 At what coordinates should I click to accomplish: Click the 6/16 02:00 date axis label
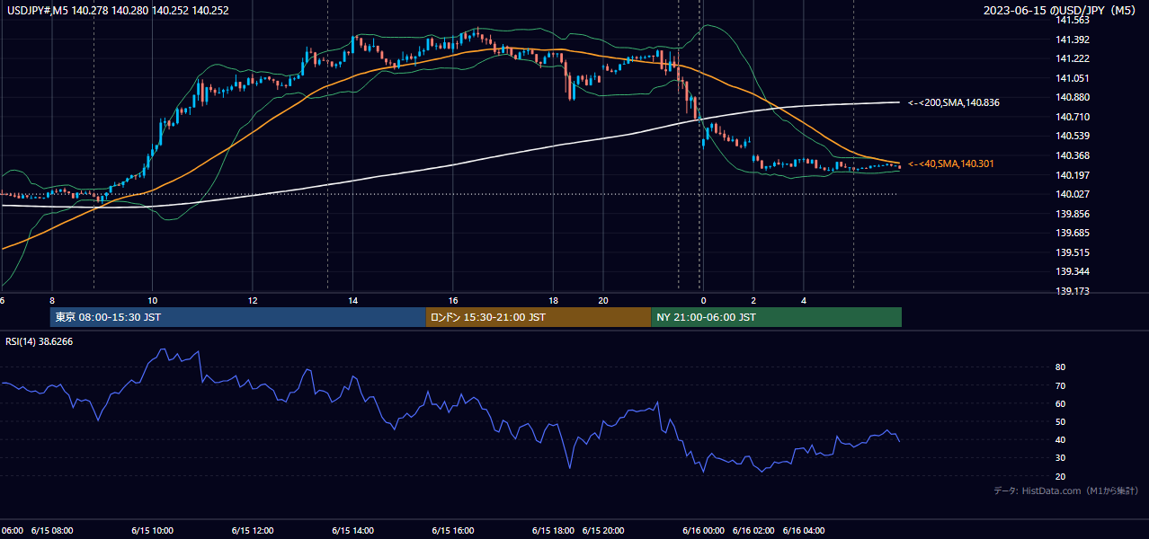pos(754,530)
